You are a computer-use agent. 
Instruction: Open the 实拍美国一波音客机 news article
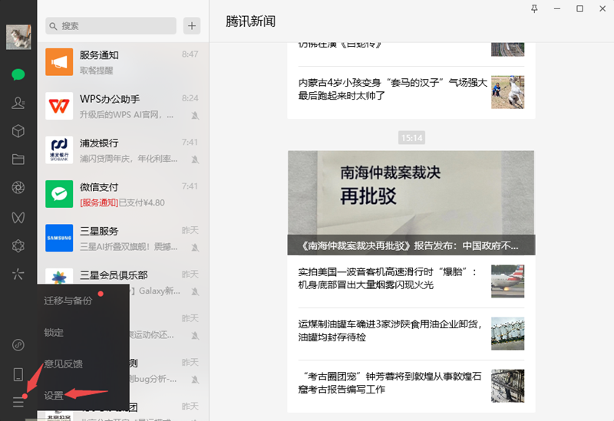pos(411,281)
